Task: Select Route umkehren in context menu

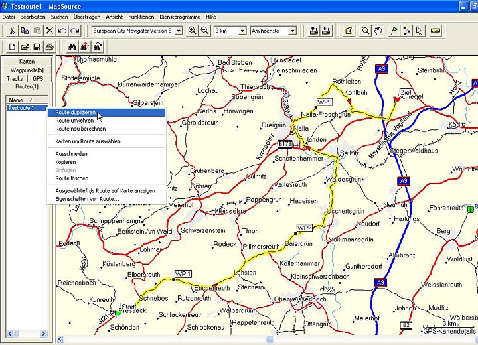Action: (74, 121)
